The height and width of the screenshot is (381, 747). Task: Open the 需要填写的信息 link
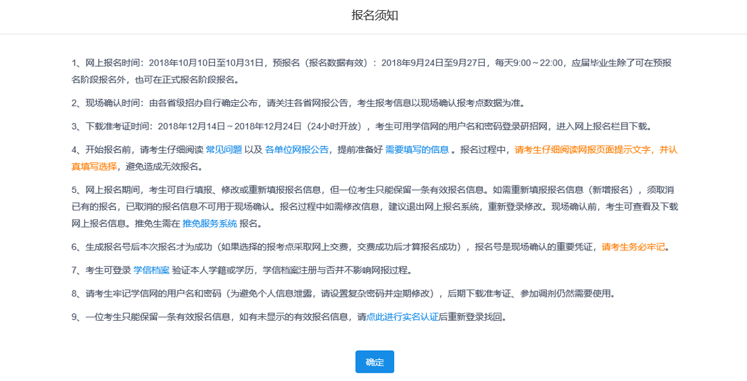[x=417, y=150]
